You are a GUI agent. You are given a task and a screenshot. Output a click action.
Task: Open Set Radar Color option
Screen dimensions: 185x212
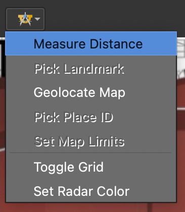(x=91, y=191)
